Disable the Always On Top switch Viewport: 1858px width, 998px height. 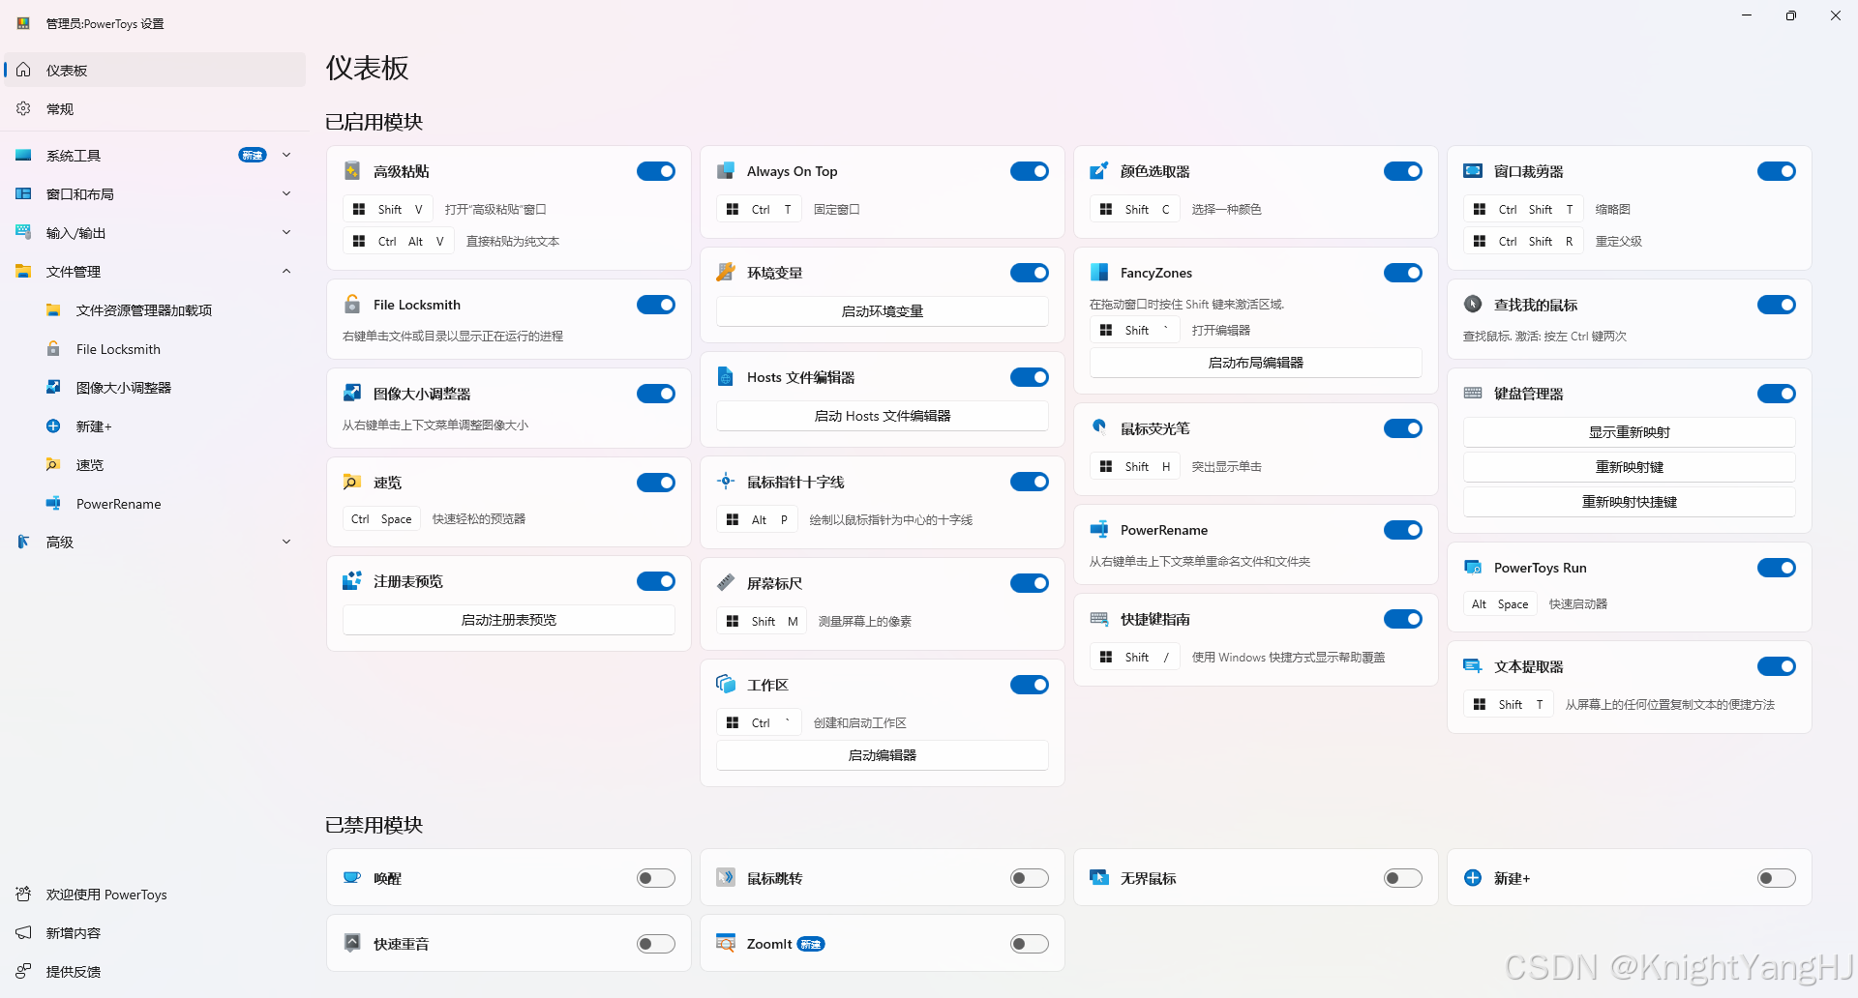1030,171
